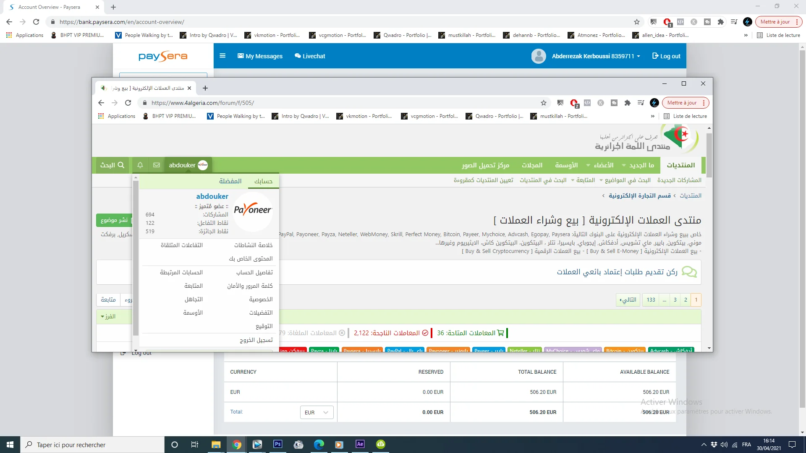Click the forum page vertical scrollbar

tap(709, 155)
